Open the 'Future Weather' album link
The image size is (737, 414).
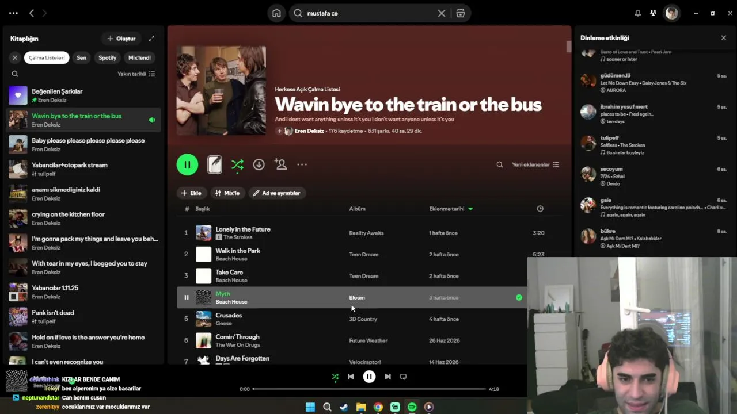368,340
